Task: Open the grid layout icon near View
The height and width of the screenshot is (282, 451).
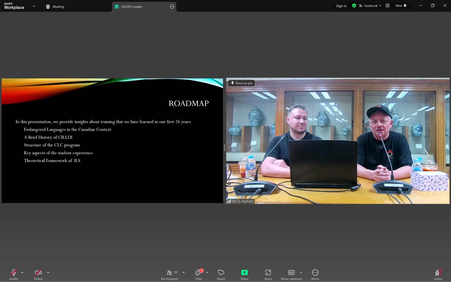Action: tap(388, 6)
